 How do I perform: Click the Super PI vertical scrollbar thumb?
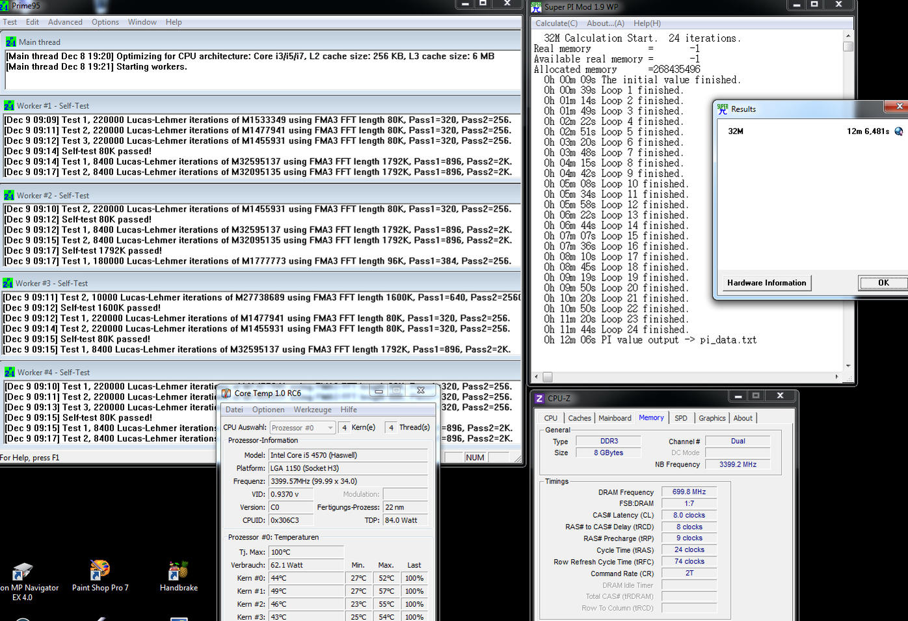tap(848, 46)
